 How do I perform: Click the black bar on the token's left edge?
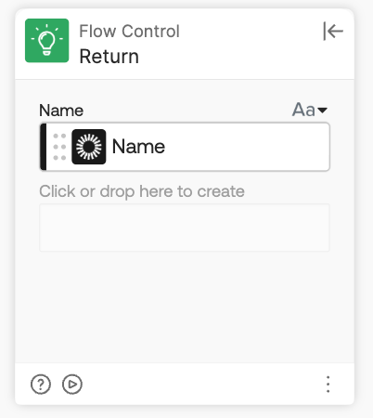pyautogui.click(x=44, y=147)
